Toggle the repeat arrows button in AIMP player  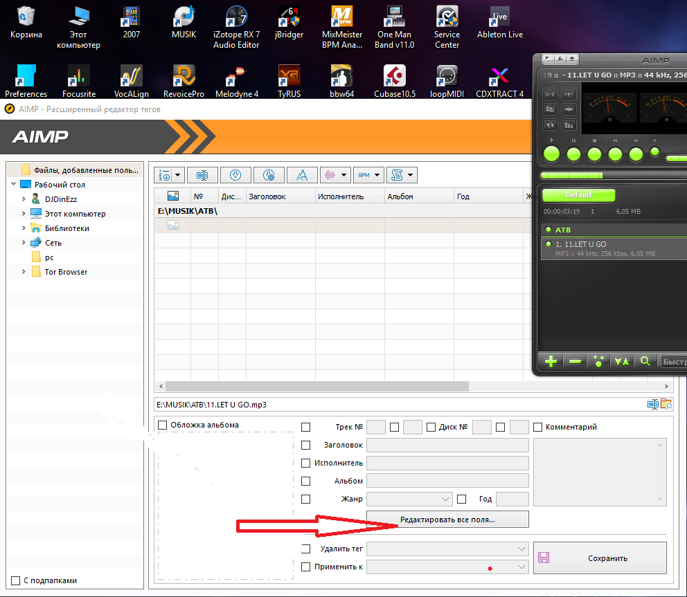551,125
